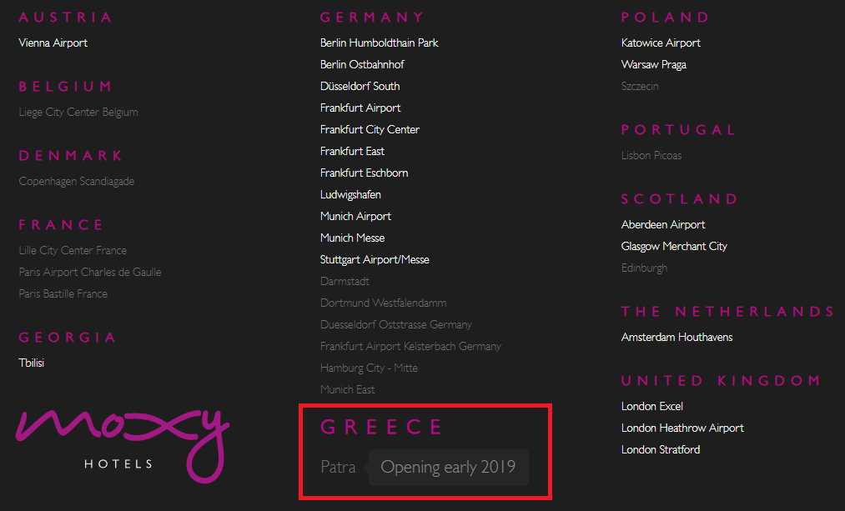This screenshot has height=511, width=845.
Task: Open Frankfurt Airport hotel page
Action: point(360,108)
